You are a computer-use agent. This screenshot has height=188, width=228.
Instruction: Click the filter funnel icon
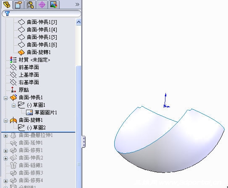tap(7, 13)
